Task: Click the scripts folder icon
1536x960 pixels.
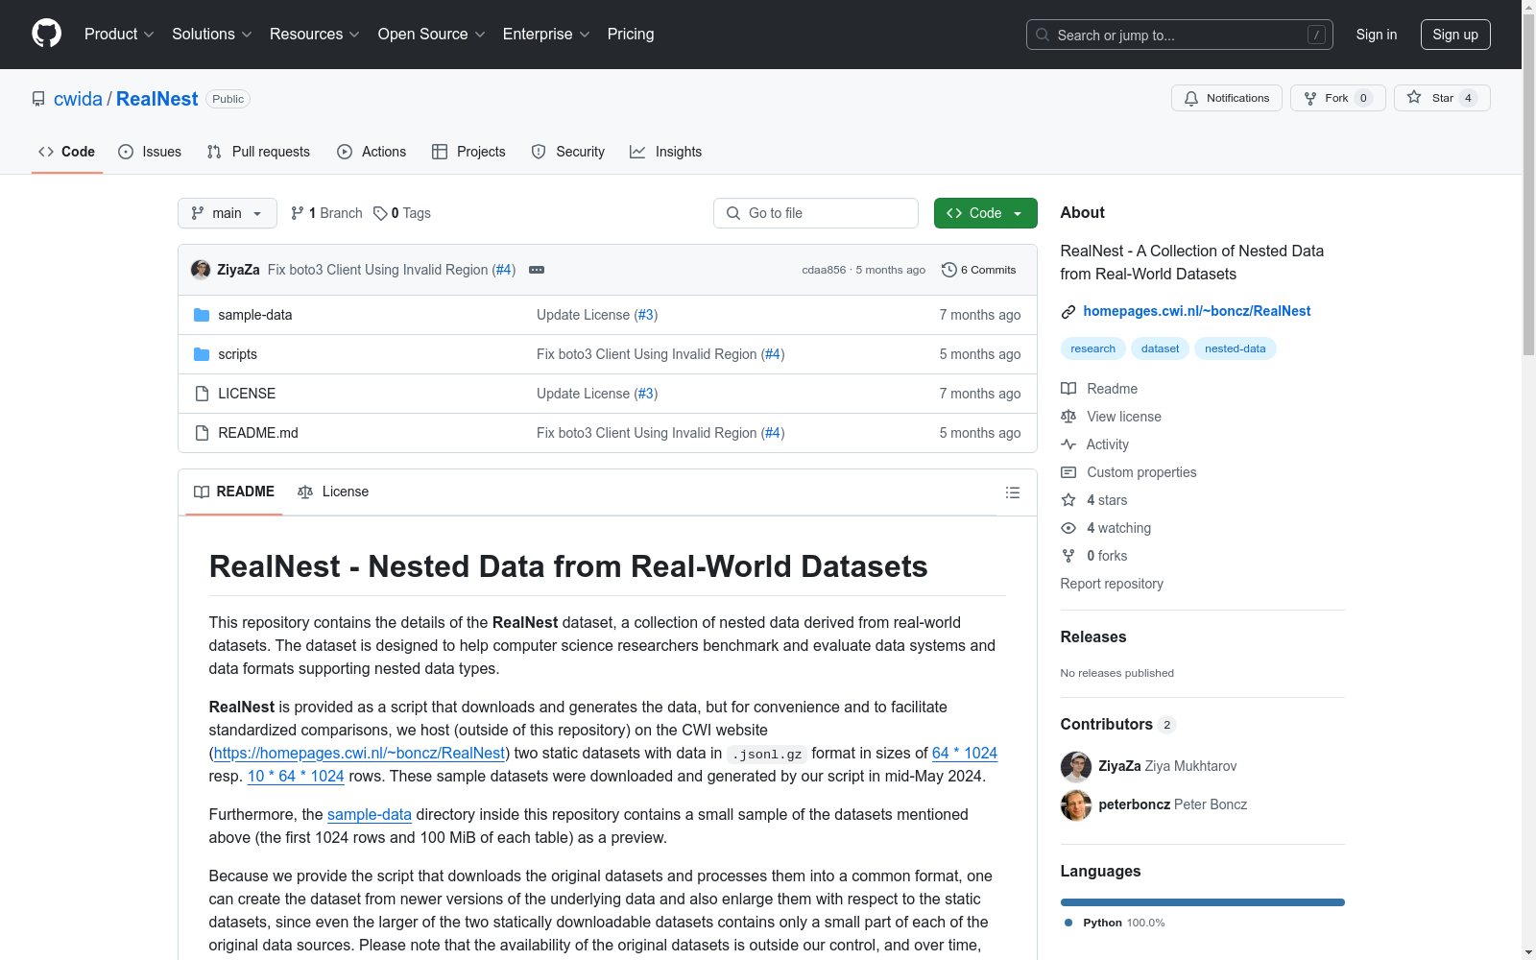Action: point(202,354)
